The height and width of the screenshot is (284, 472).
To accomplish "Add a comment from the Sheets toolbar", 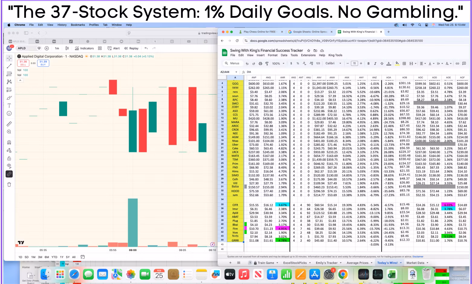I will click(x=464, y=64).
